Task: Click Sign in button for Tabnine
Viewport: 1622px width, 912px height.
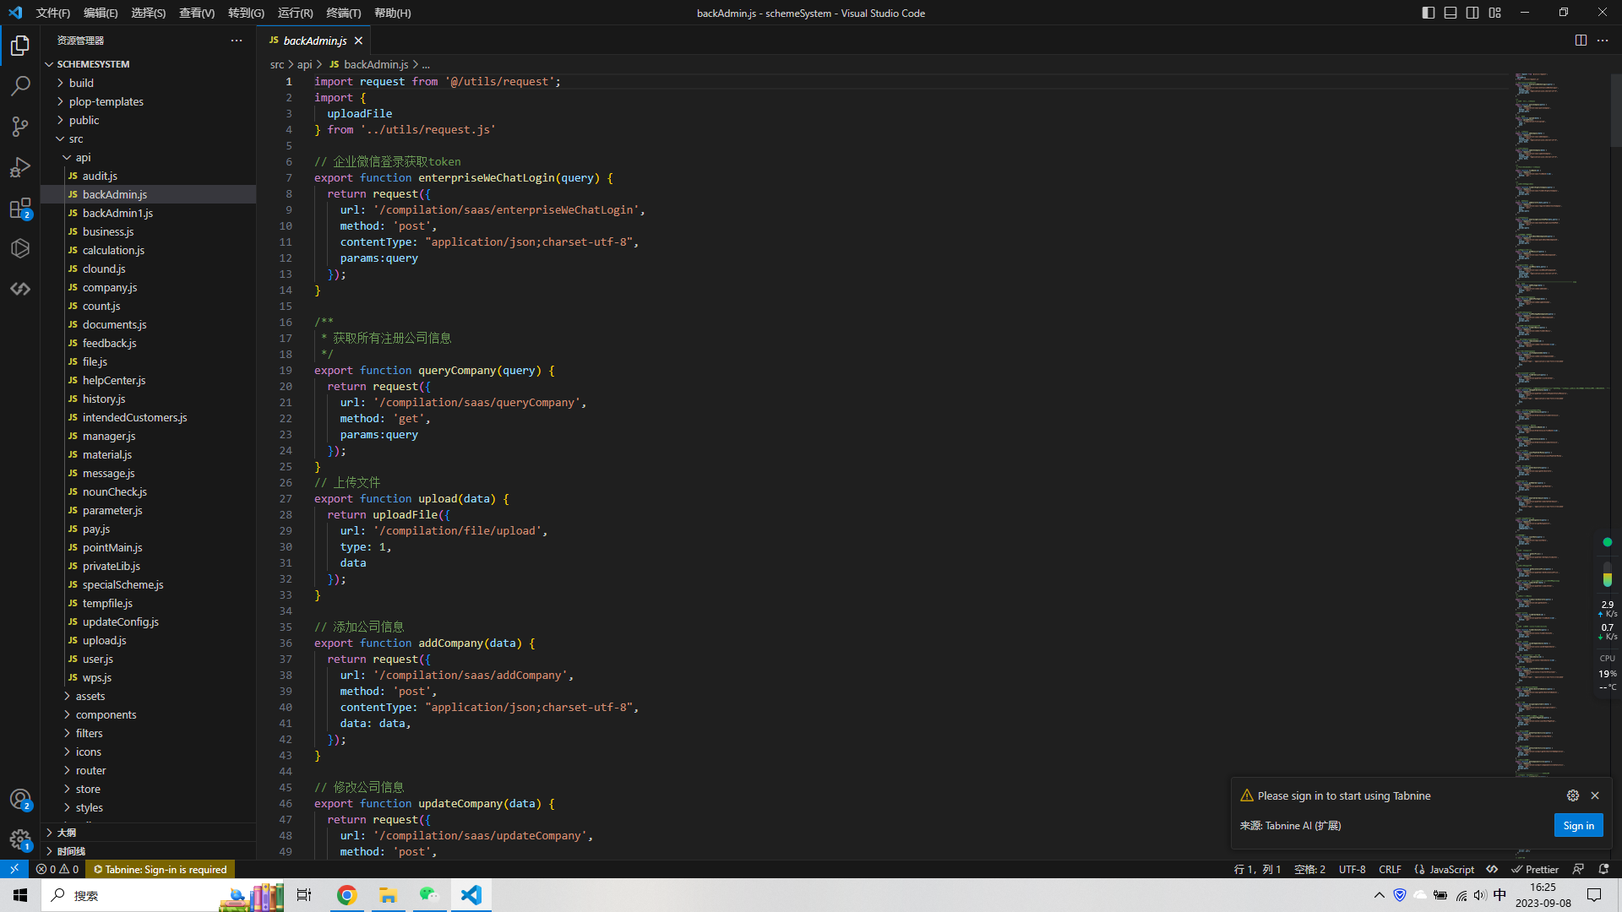Action: click(x=1578, y=826)
